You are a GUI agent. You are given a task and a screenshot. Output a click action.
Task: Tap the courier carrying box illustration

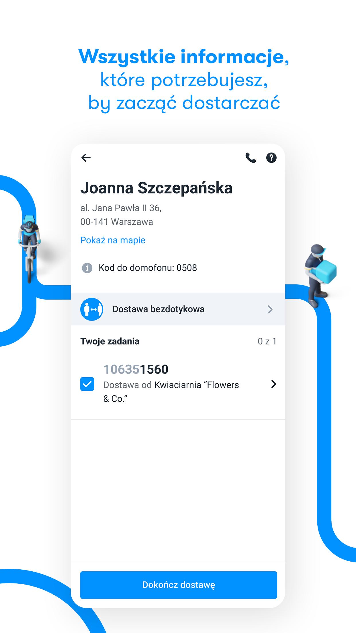(x=320, y=275)
